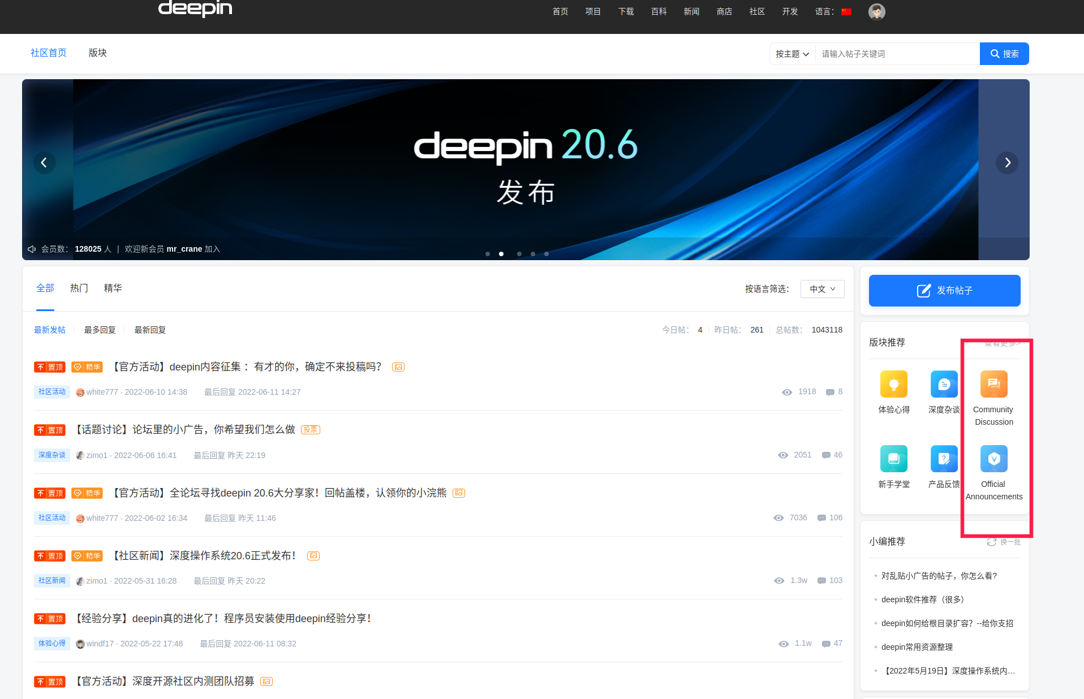
Task: Click the 发布帖子 button
Action: 944,291
